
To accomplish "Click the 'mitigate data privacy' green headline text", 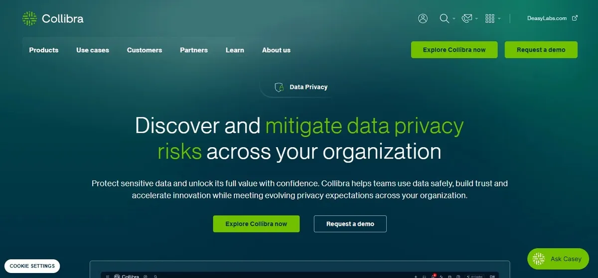I will point(364,125).
